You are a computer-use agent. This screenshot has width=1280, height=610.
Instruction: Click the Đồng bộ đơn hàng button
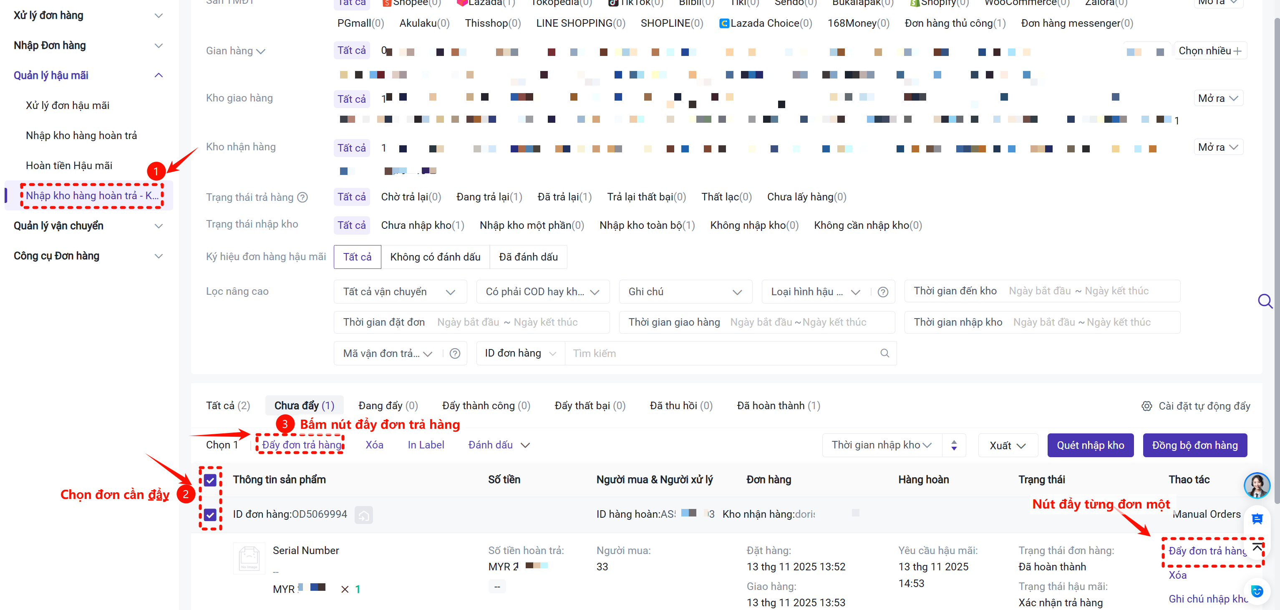click(1194, 445)
